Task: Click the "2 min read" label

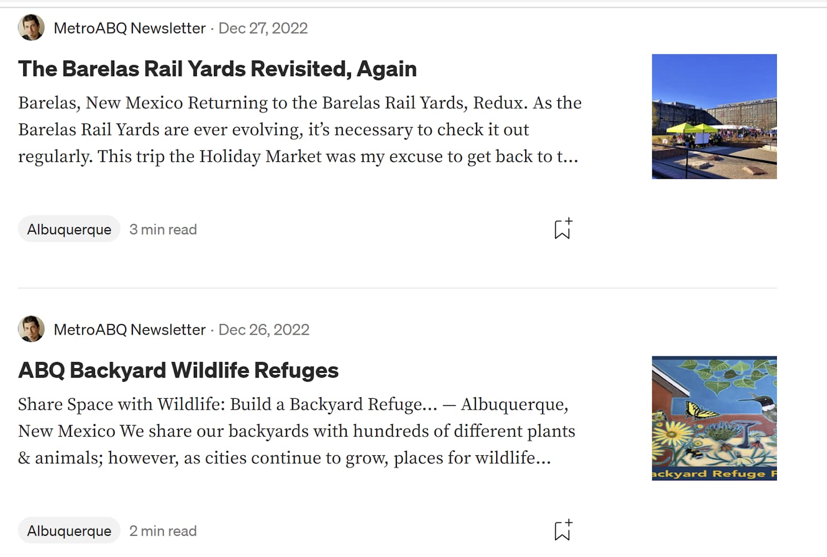Action: 163,531
